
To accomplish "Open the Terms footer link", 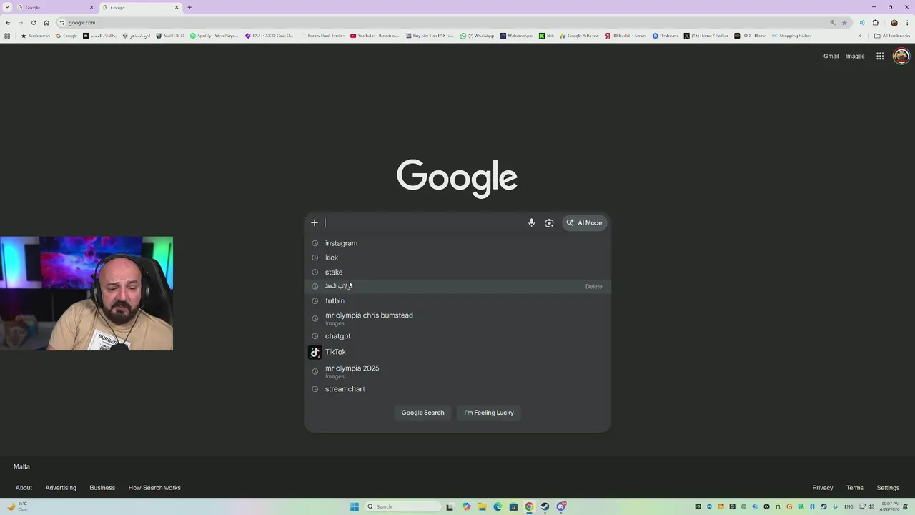I will click(x=855, y=488).
